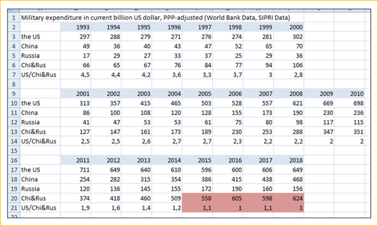Click the 1993 year header cell
The width and height of the screenshot is (378, 226).
pyautogui.click(x=76, y=27)
